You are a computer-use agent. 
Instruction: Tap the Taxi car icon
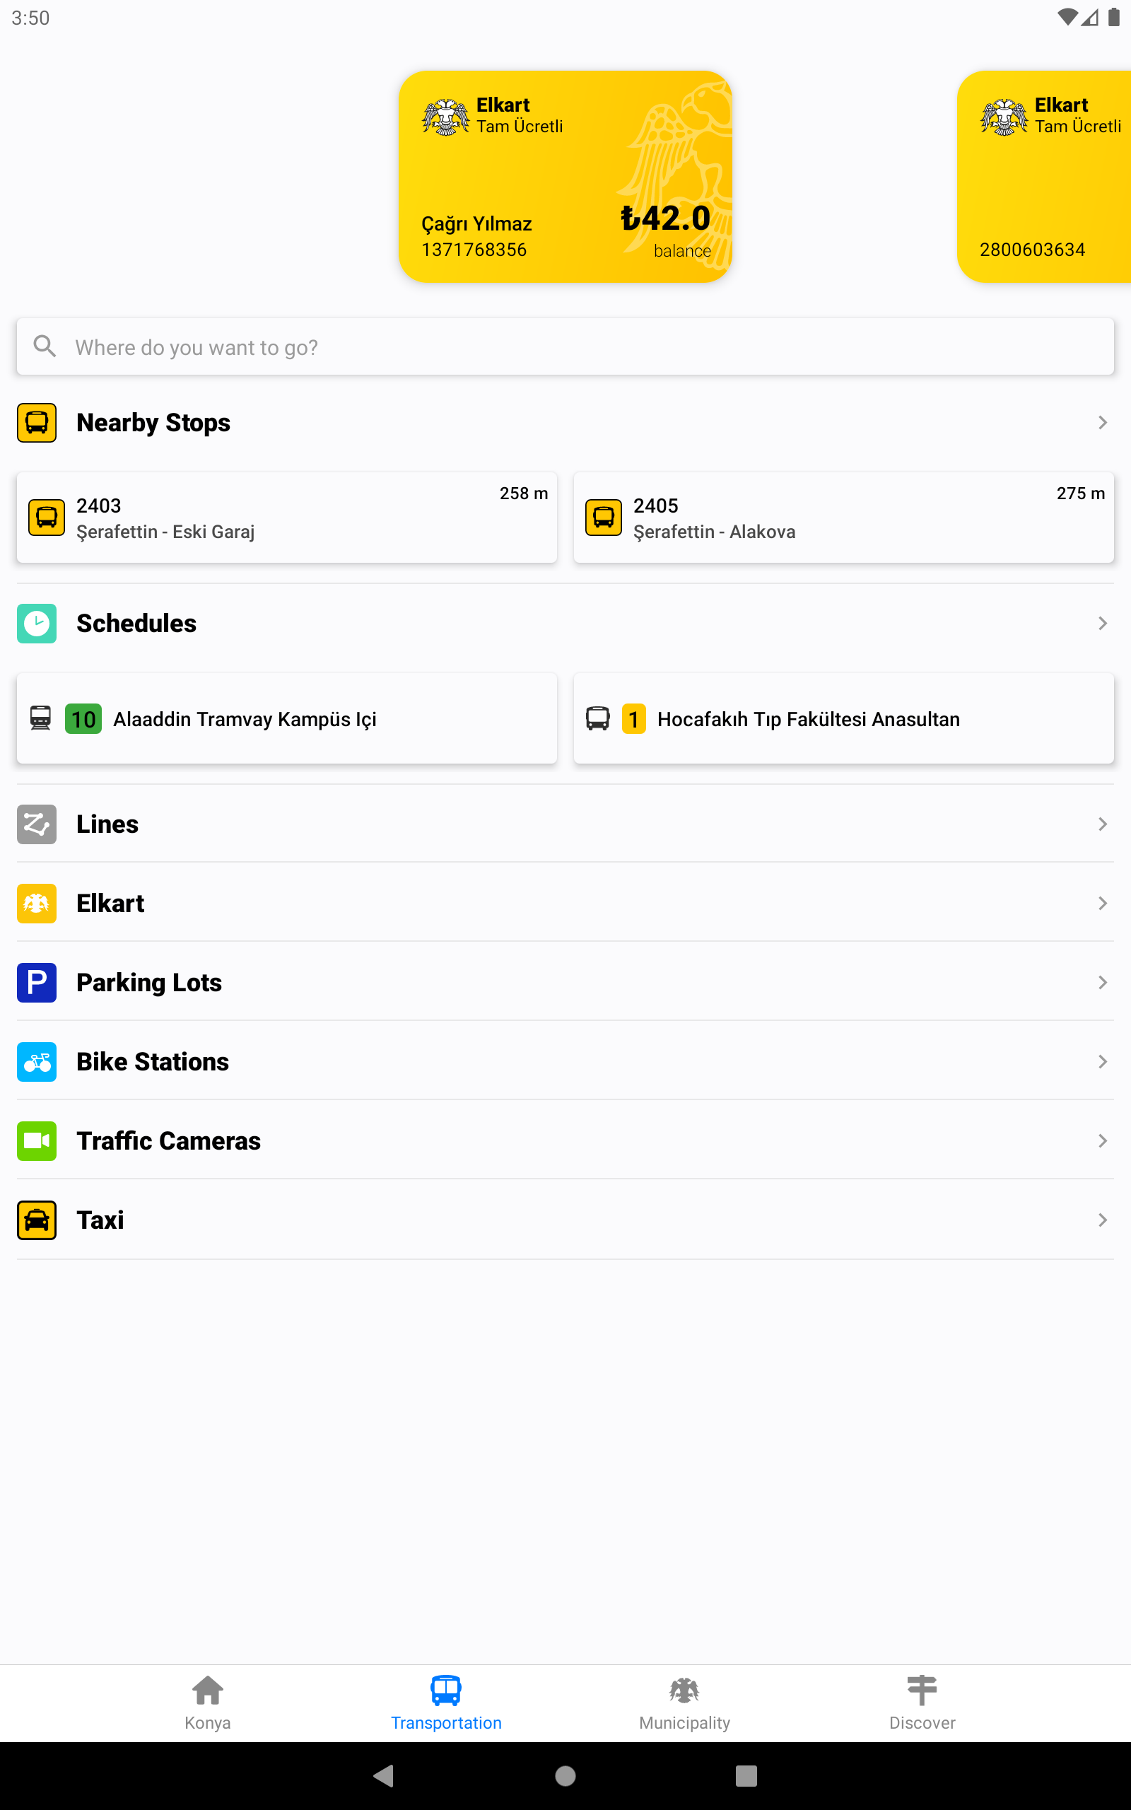pos(37,1220)
